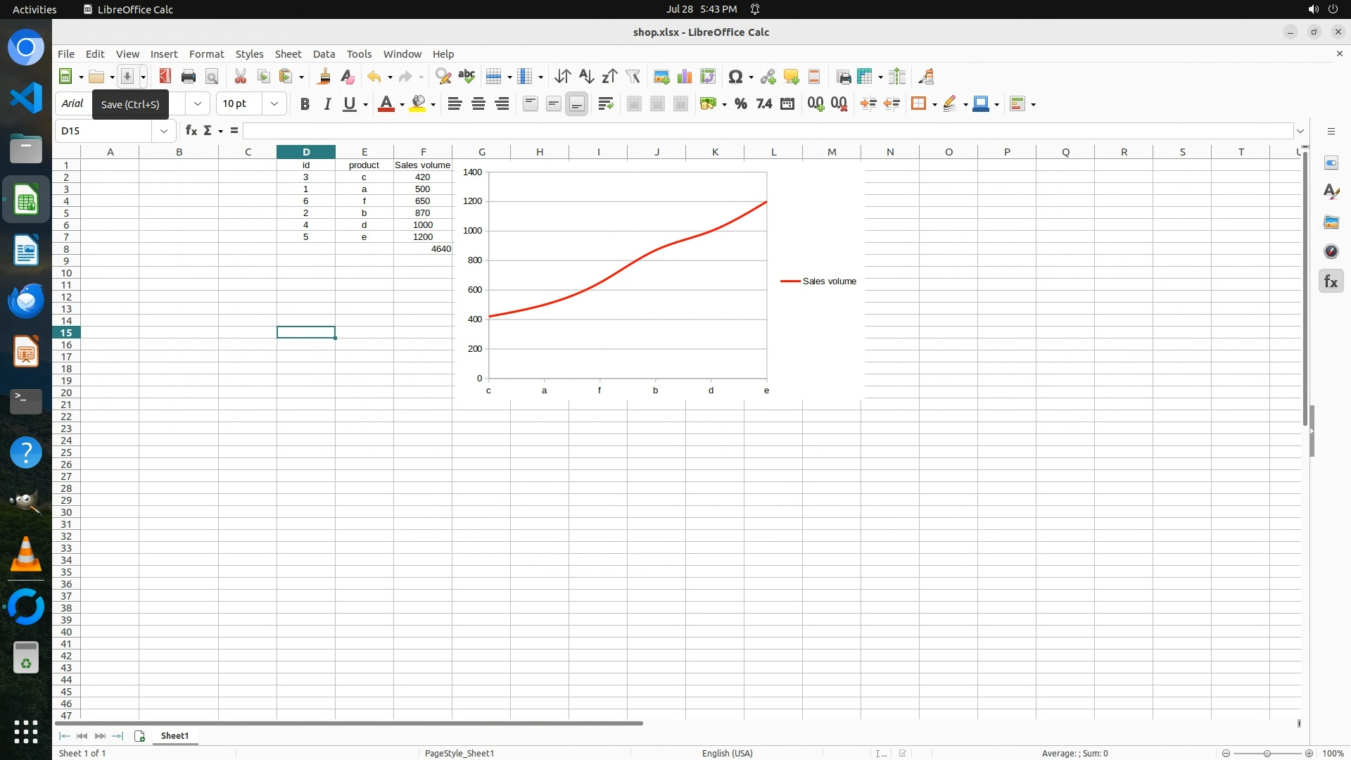Open the Name Box dropdown arrow
The image size is (1351, 760).
164,131
